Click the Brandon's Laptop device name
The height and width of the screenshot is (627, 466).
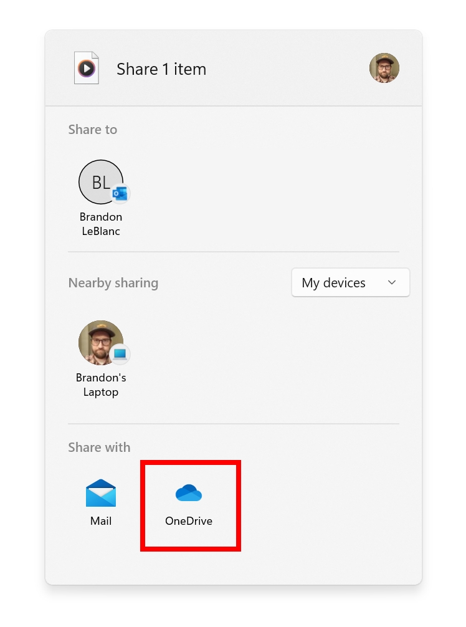point(101,385)
